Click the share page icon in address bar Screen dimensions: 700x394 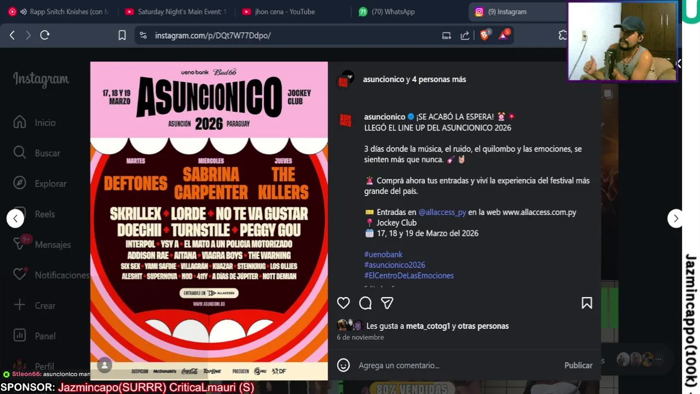point(464,36)
